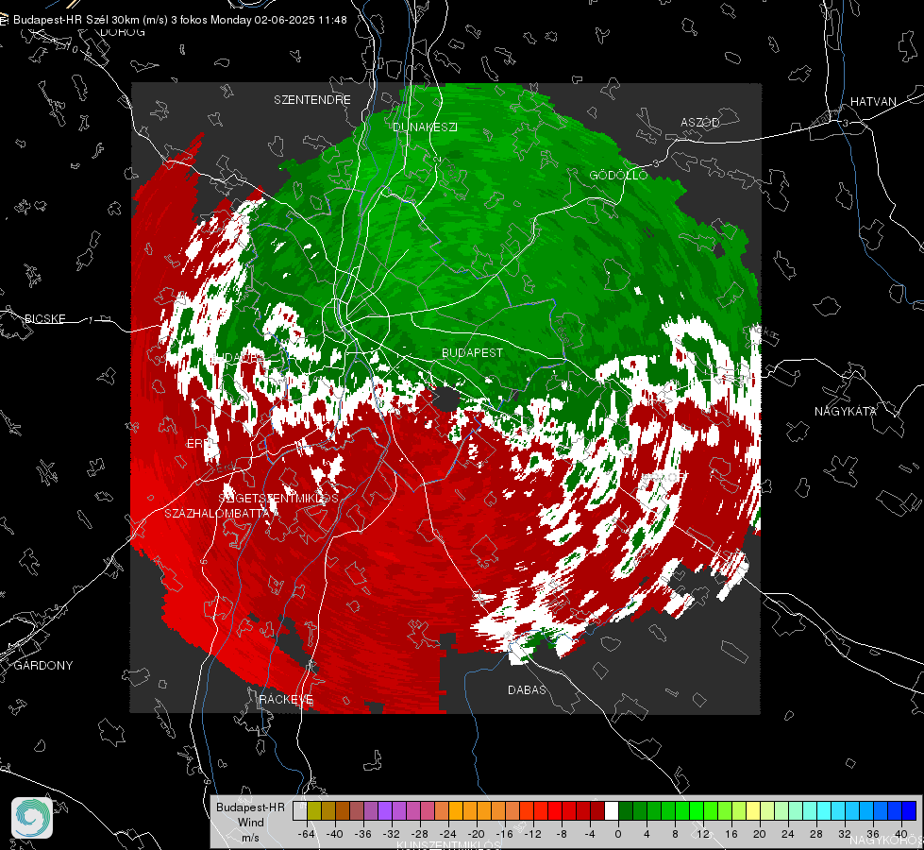Click the DUNAKESZI label
This screenshot has width=924, height=850.
tap(425, 127)
